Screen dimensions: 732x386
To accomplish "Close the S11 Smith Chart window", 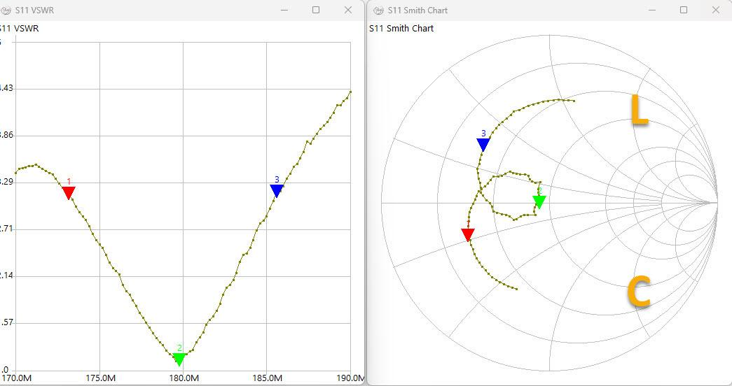I will pyautogui.click(x=716, y=10).
